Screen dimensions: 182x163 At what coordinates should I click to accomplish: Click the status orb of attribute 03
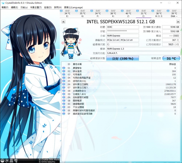coord(64,75)
